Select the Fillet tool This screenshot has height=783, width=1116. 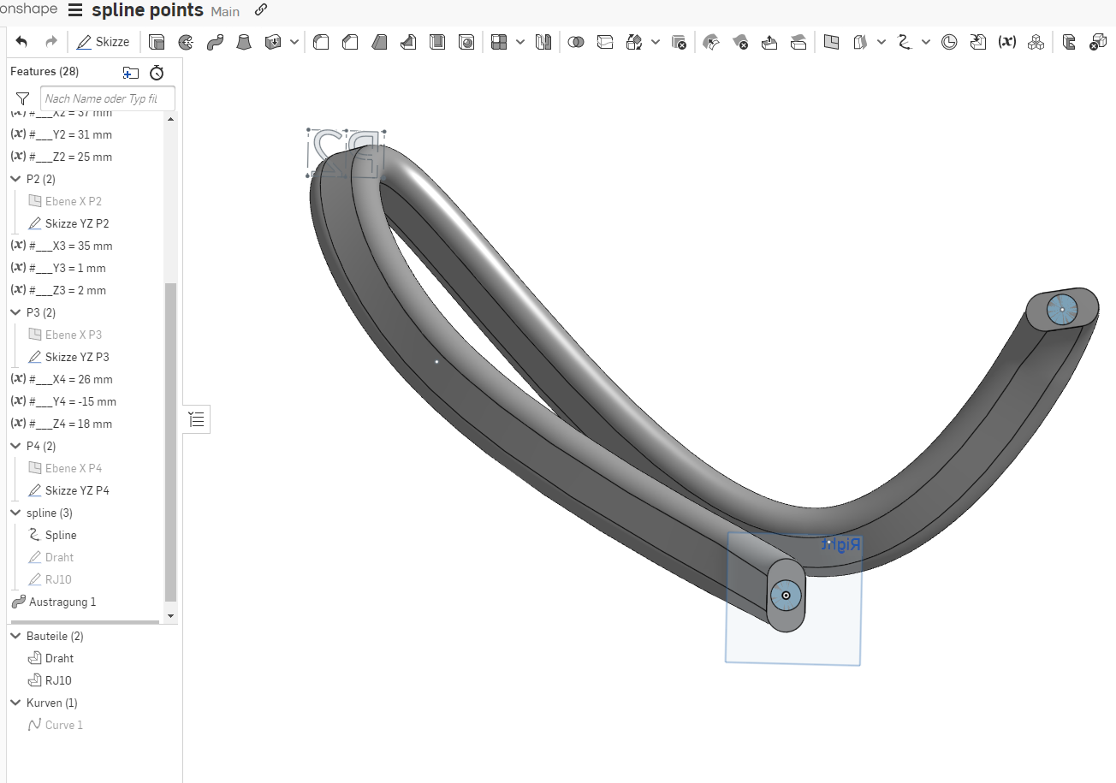click(x=321, y=42)
